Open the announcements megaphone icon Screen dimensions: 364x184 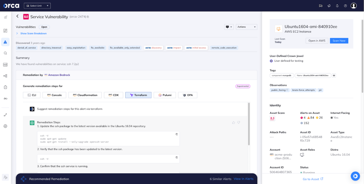[x=329, y=6]
